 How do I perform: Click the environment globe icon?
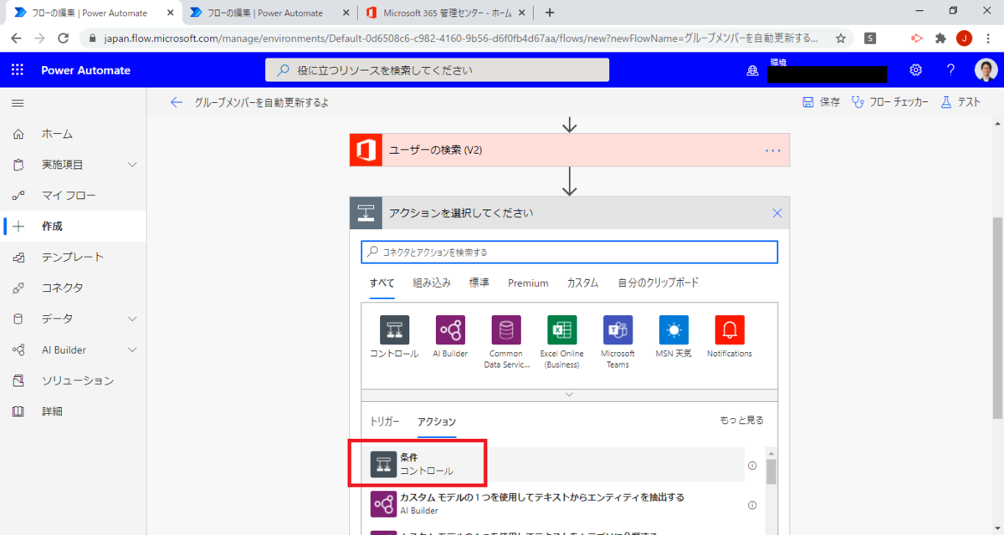[x=752, y=71]
